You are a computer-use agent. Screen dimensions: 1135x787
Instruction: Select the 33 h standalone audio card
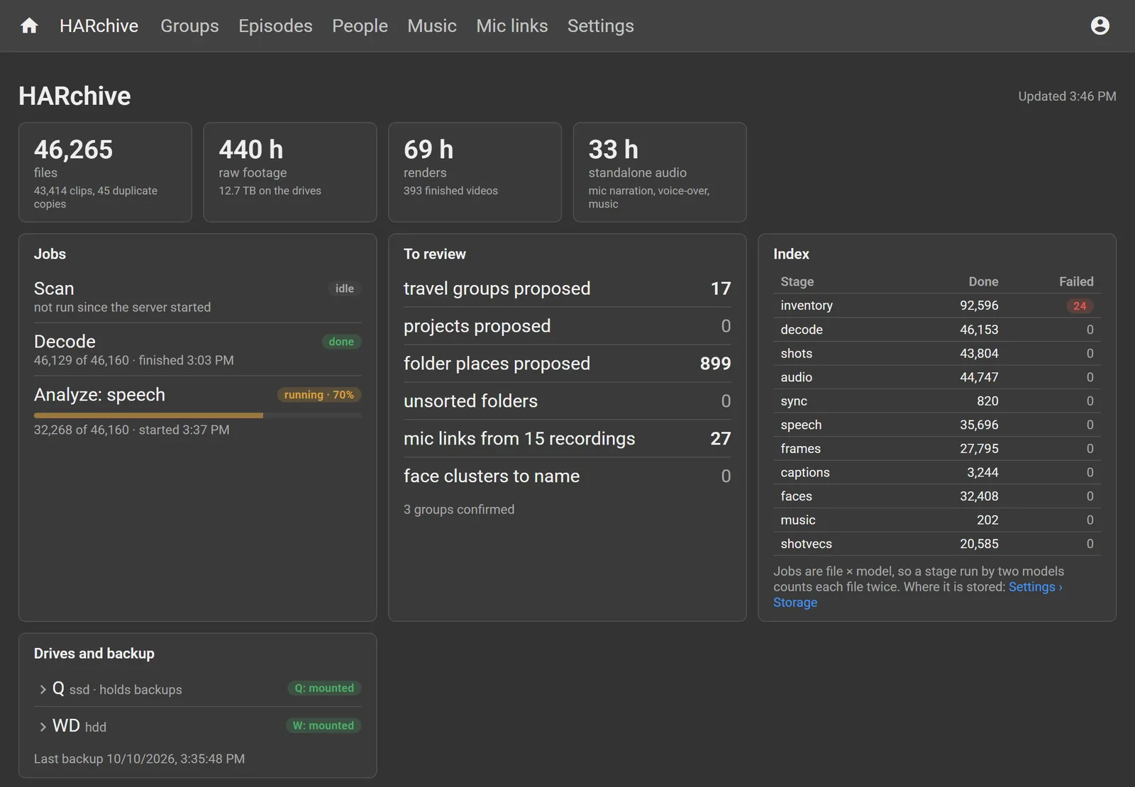pos(660,172)
